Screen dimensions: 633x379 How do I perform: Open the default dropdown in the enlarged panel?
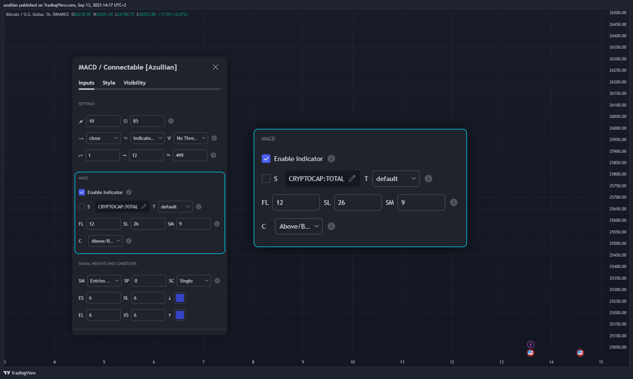(x=396, y=179)
